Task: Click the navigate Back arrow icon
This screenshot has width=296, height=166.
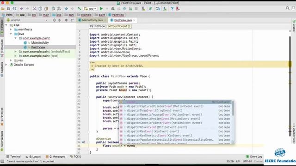Action: pos(66,9)
